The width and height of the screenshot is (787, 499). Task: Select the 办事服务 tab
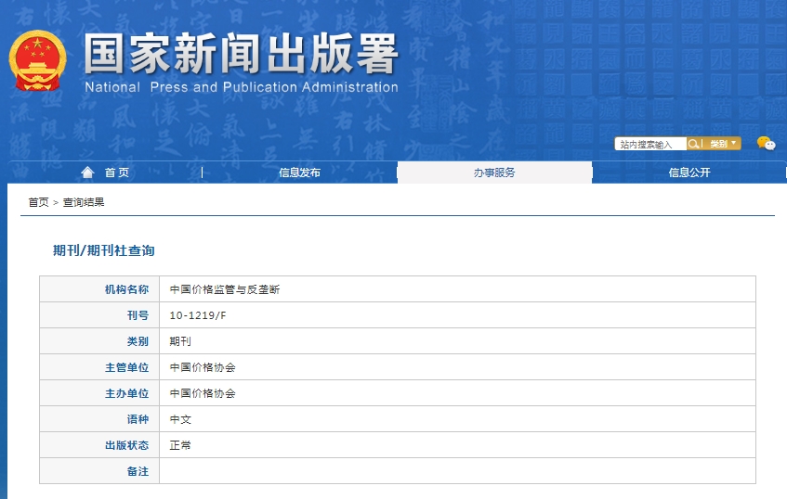pos(494,173)
